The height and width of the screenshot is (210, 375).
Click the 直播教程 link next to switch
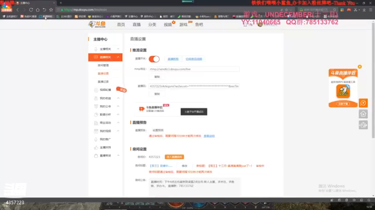[x=173, y=59]
